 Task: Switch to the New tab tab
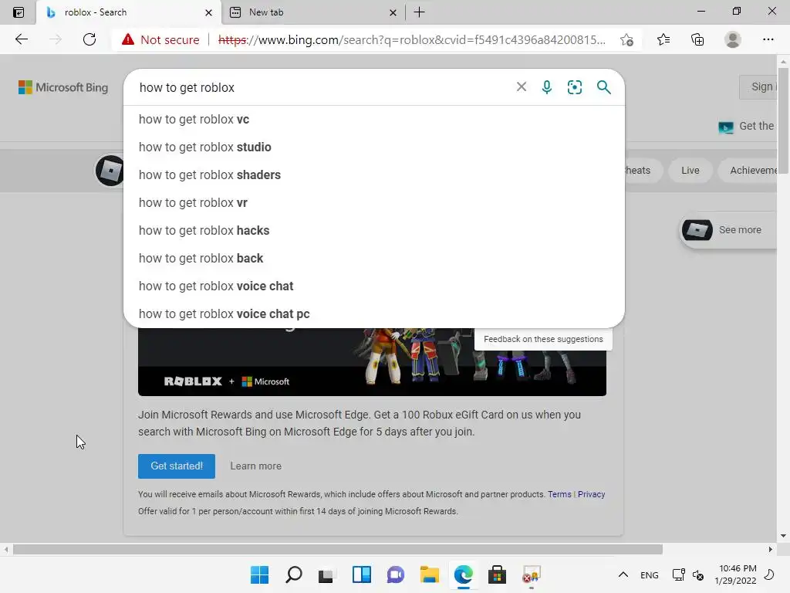[313, 12]
